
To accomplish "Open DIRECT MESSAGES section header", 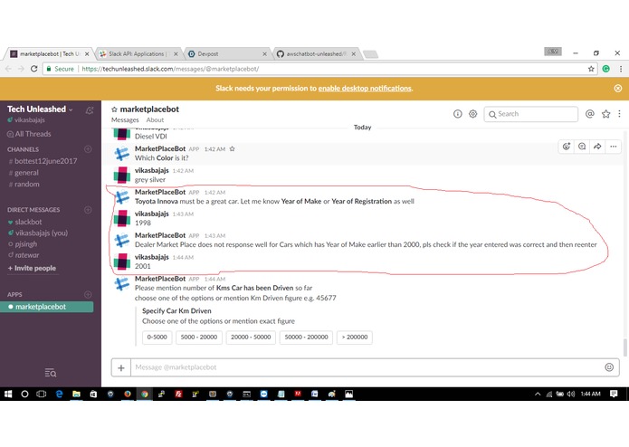I will (33, 210).
